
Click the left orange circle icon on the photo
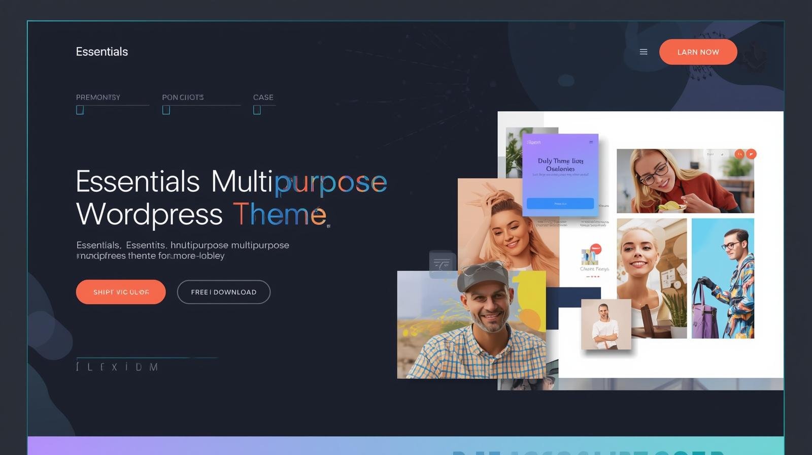(739, 154)
